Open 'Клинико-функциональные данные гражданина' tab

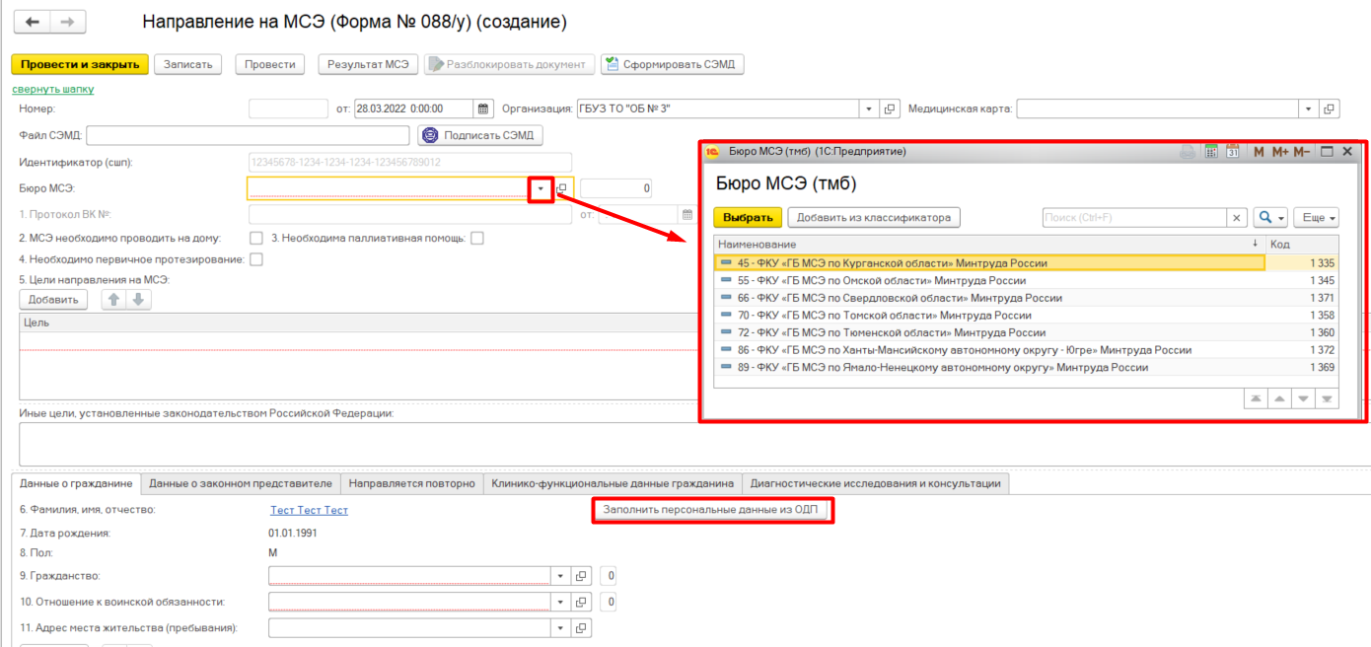point(613,483)
